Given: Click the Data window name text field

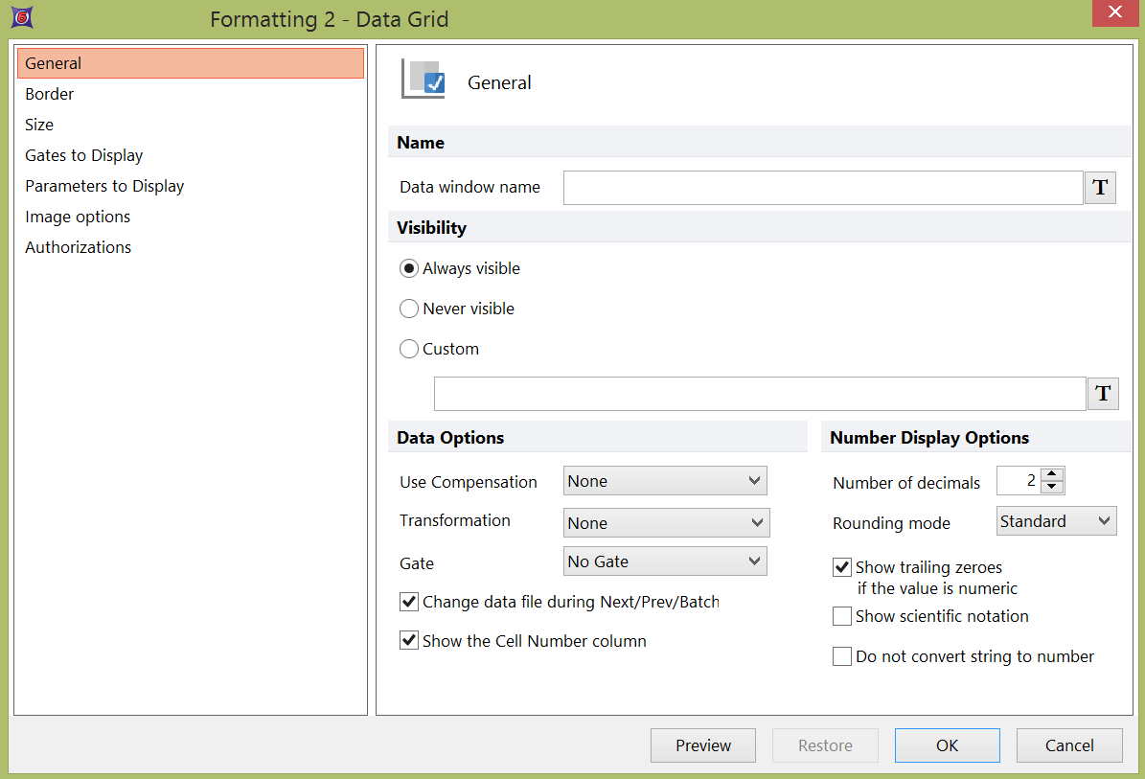Looking at the screenshot, I should 822,188.
